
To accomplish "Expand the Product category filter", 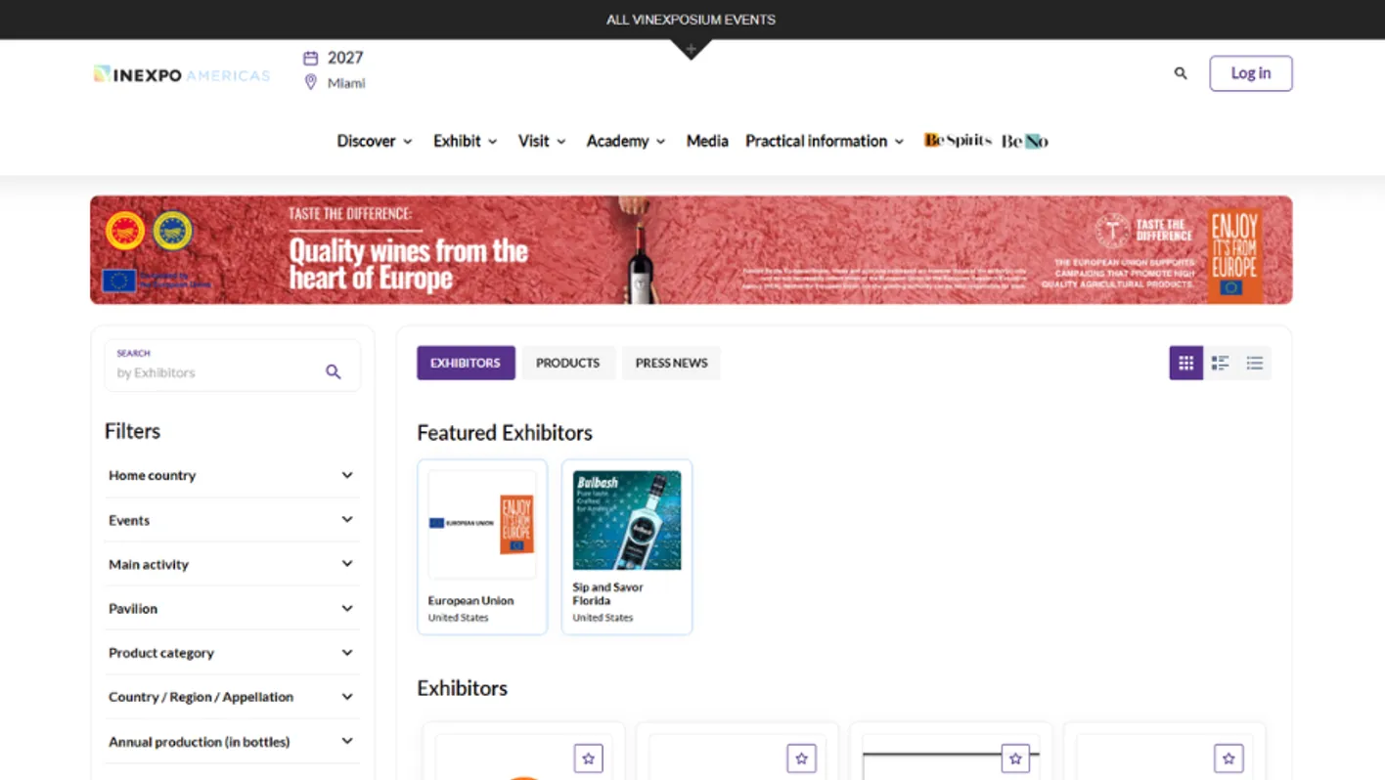I will 231,653.
